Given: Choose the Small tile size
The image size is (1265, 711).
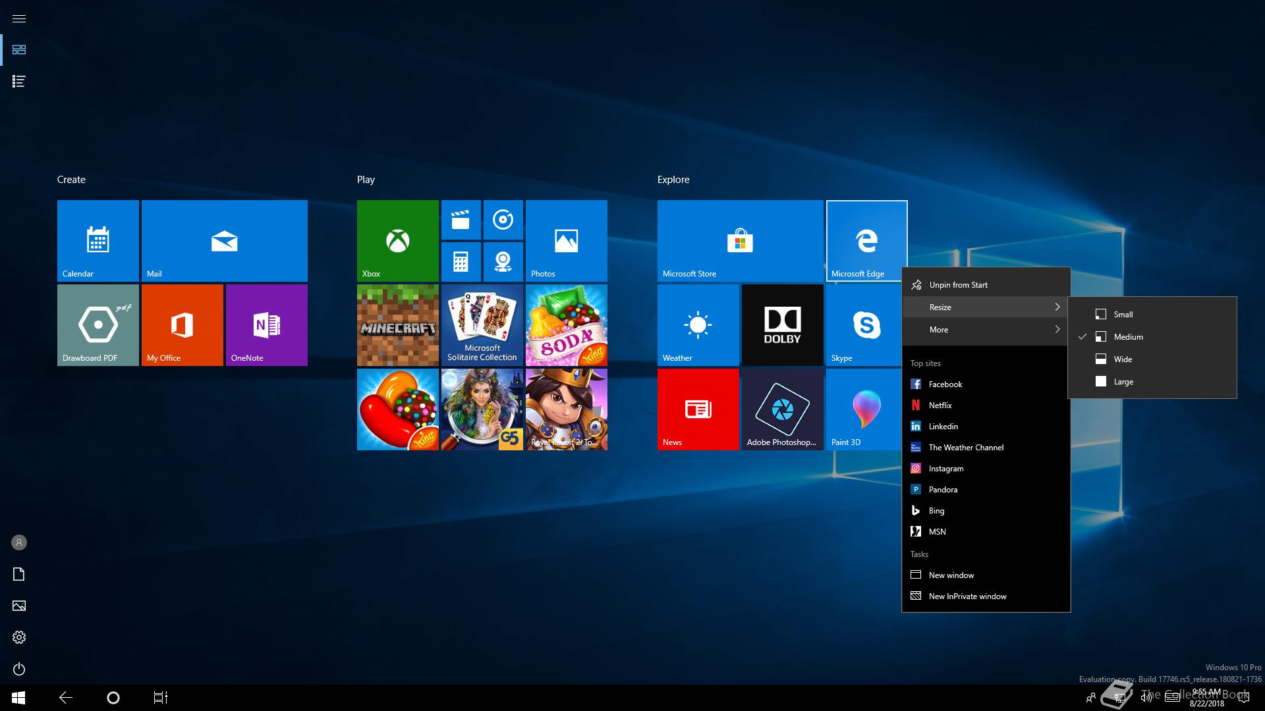Looking at the screenshot, I should click(1152, 314).
